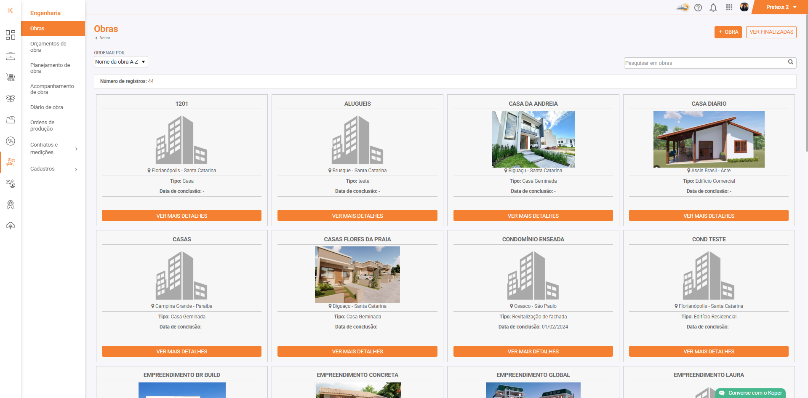808x398 pixels.
Task: Open Ordens de produção menu item
Action: point(53,126)
